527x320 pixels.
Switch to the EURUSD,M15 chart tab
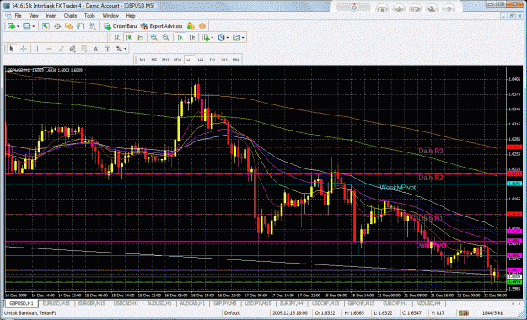(x=56, y=303)
